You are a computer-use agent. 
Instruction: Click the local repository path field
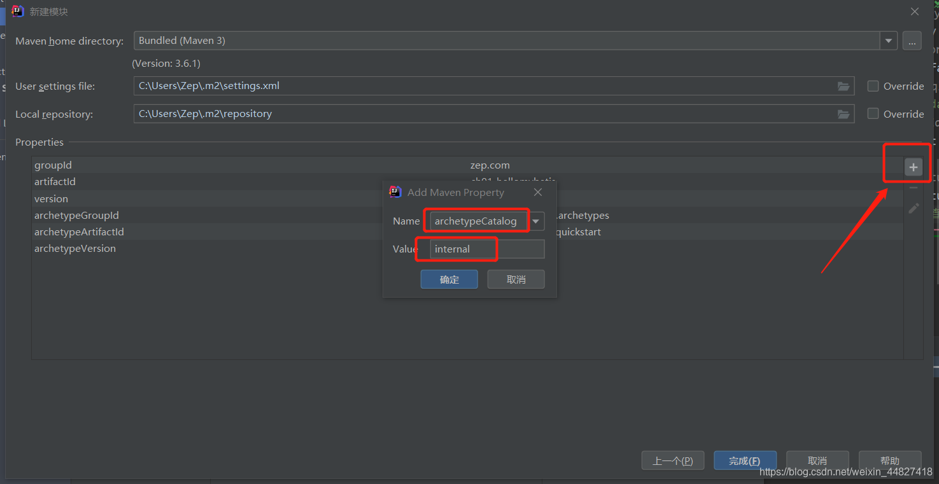[493, 114]
